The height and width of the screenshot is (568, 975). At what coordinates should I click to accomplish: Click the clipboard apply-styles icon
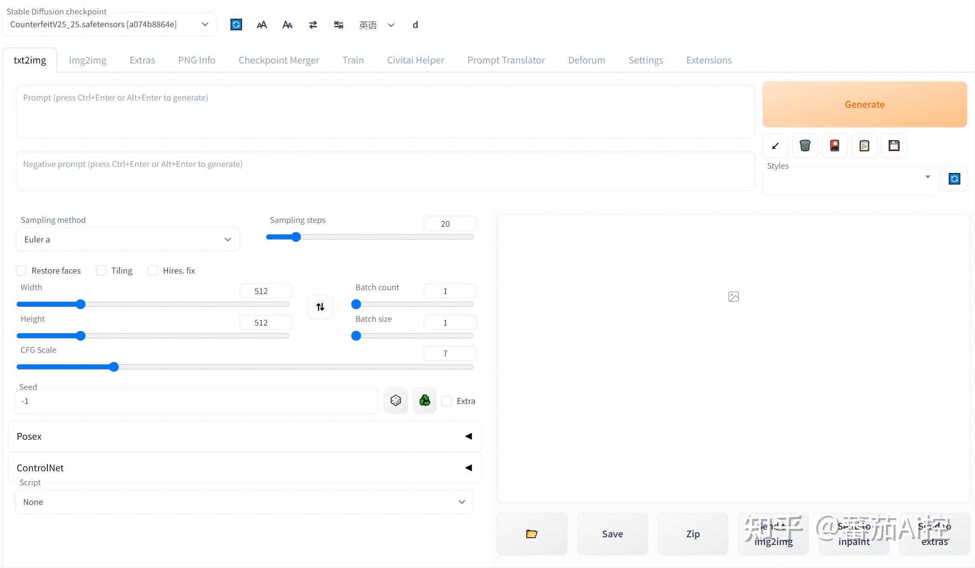click(x=864, y=146)
